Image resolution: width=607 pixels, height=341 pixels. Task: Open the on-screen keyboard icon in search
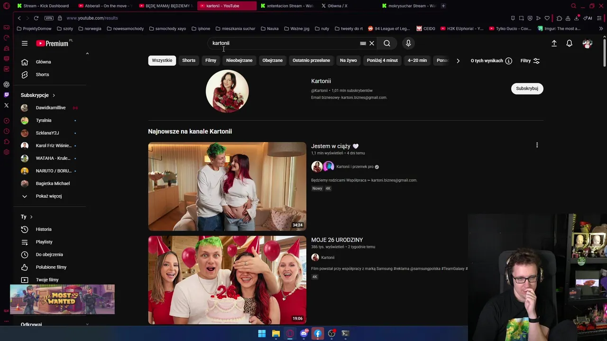click(363, 43)
